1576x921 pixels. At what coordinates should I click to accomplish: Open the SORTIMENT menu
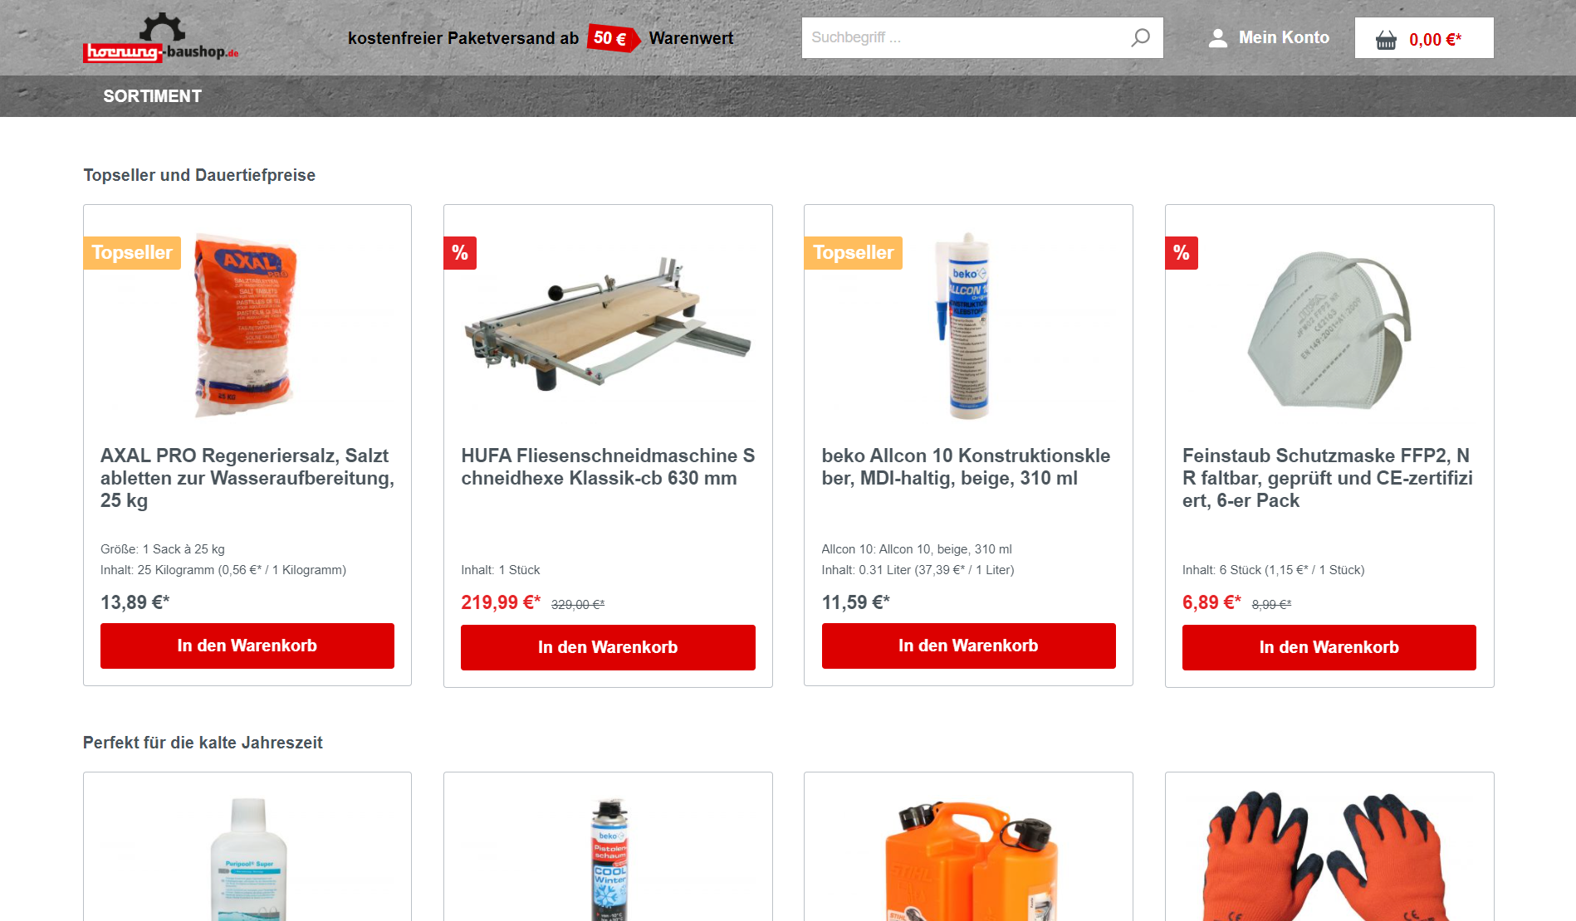152,96
